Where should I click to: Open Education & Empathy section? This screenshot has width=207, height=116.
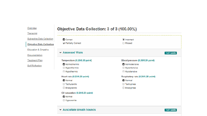coord(38,49)
